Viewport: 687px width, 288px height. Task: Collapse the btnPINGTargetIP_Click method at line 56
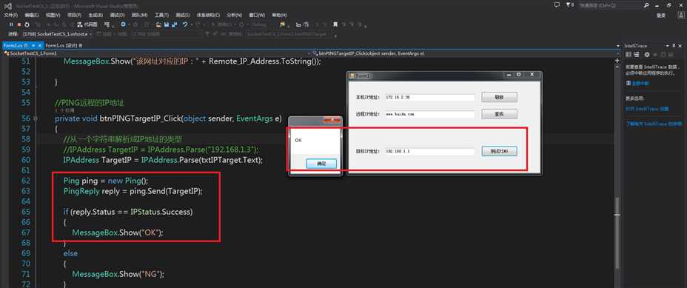pyautogui.click(x=35, y=118)
